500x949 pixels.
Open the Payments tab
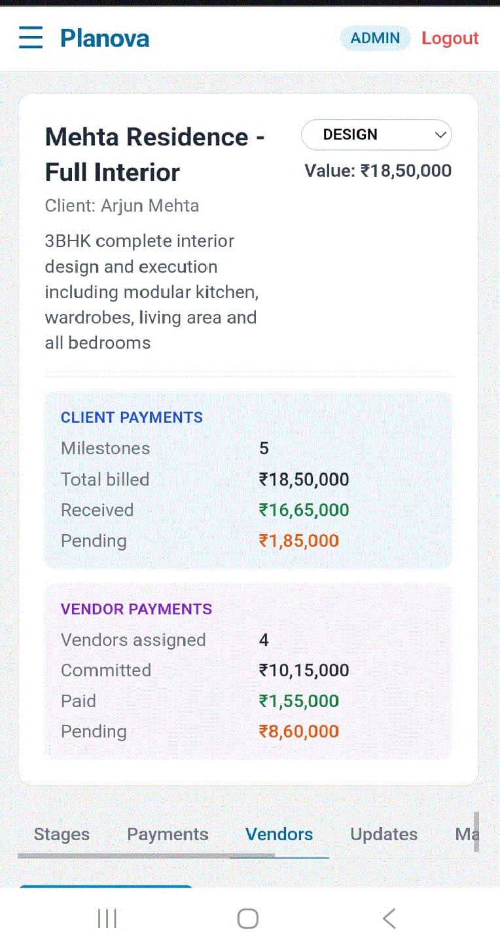click(x=168, y=834)
